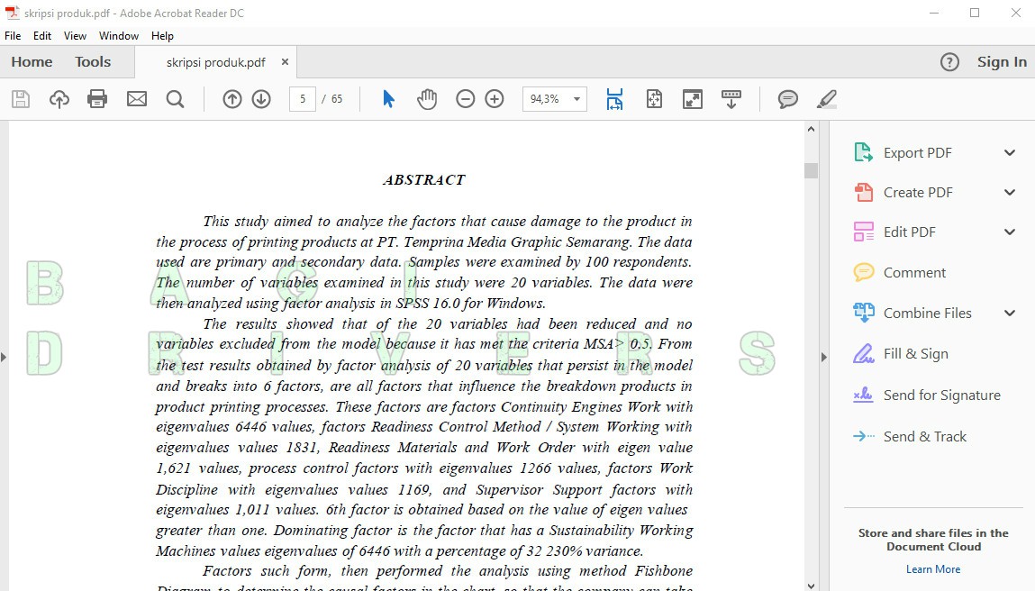Click the Fill & Sign pen icon
The image size is (1035, 591).
[x=863, y=354]
